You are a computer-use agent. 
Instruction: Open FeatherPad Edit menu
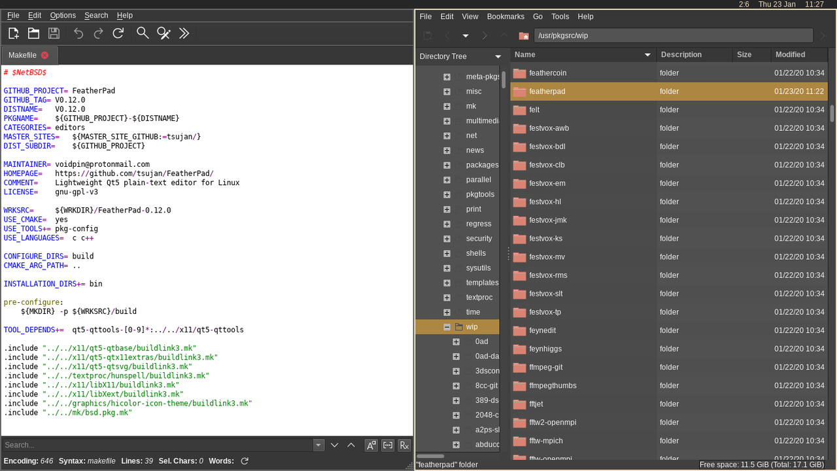pos(35,15)
